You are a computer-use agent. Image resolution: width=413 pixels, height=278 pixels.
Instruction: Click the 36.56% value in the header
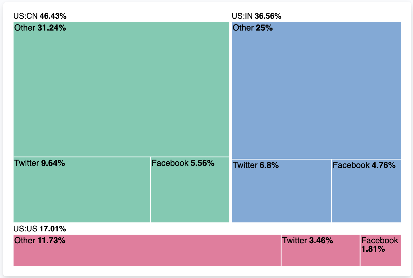(268, 16)
